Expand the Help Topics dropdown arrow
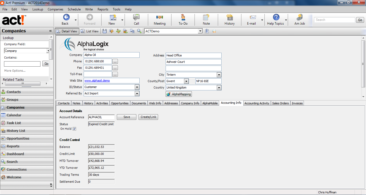Image resolution: width=366 pixels, height=195 pixels. pyautogui.click(x=286, y=20)
